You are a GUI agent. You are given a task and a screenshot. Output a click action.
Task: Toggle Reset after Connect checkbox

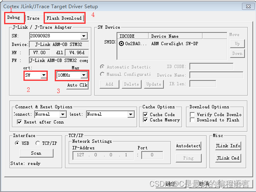(19, 122)
